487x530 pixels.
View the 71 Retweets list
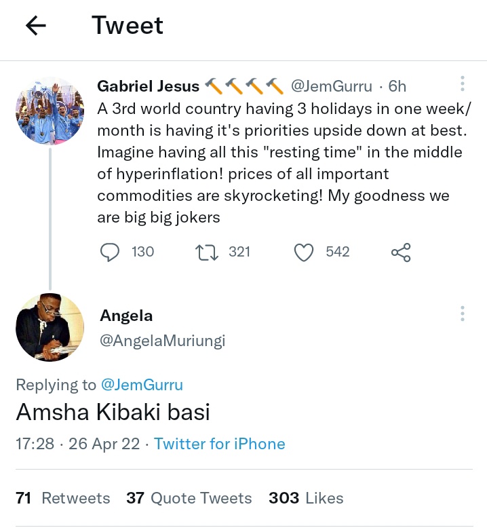click(x=63, y=498)
